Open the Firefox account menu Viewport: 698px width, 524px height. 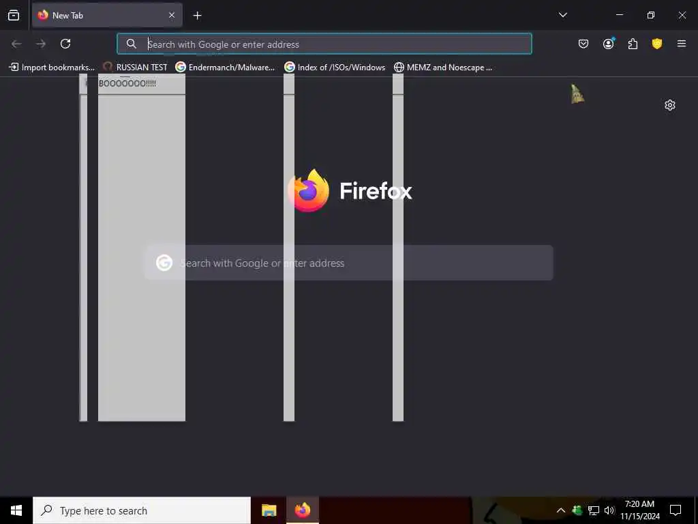tap(608, 44)
